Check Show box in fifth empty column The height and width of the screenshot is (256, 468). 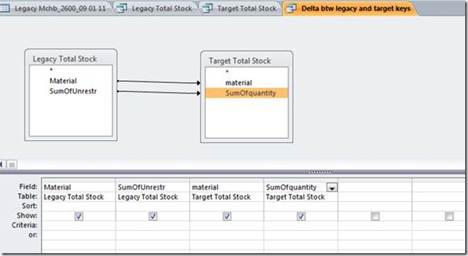(x=375, y=216)
